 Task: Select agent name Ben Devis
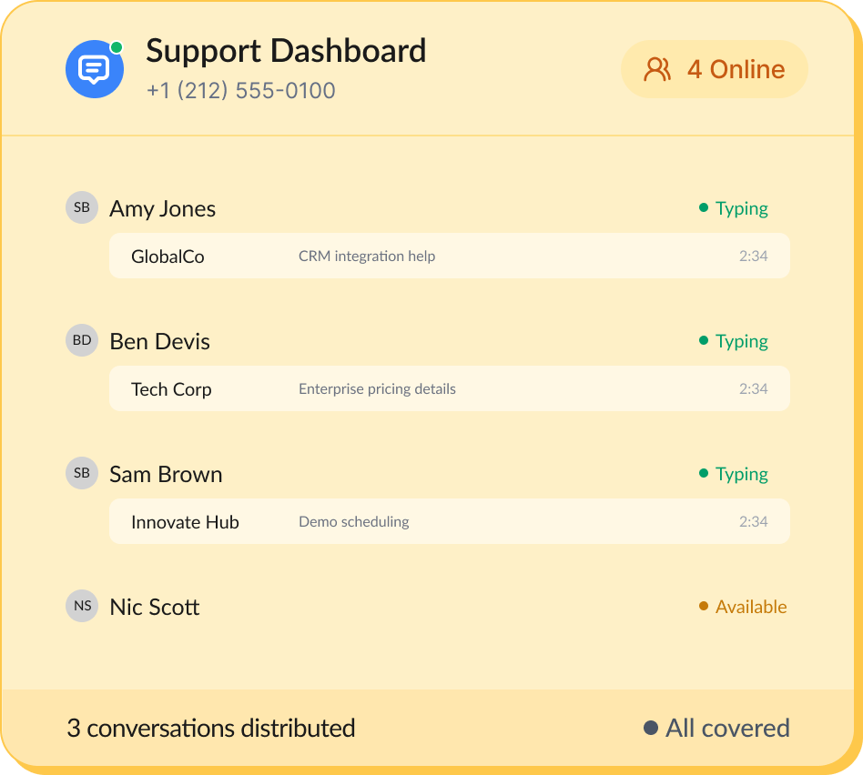point(159,341)
